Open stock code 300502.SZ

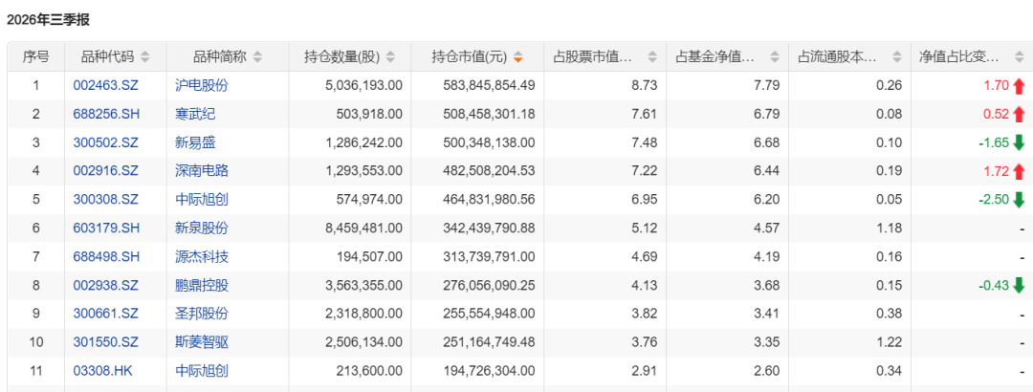coord(105,142)
